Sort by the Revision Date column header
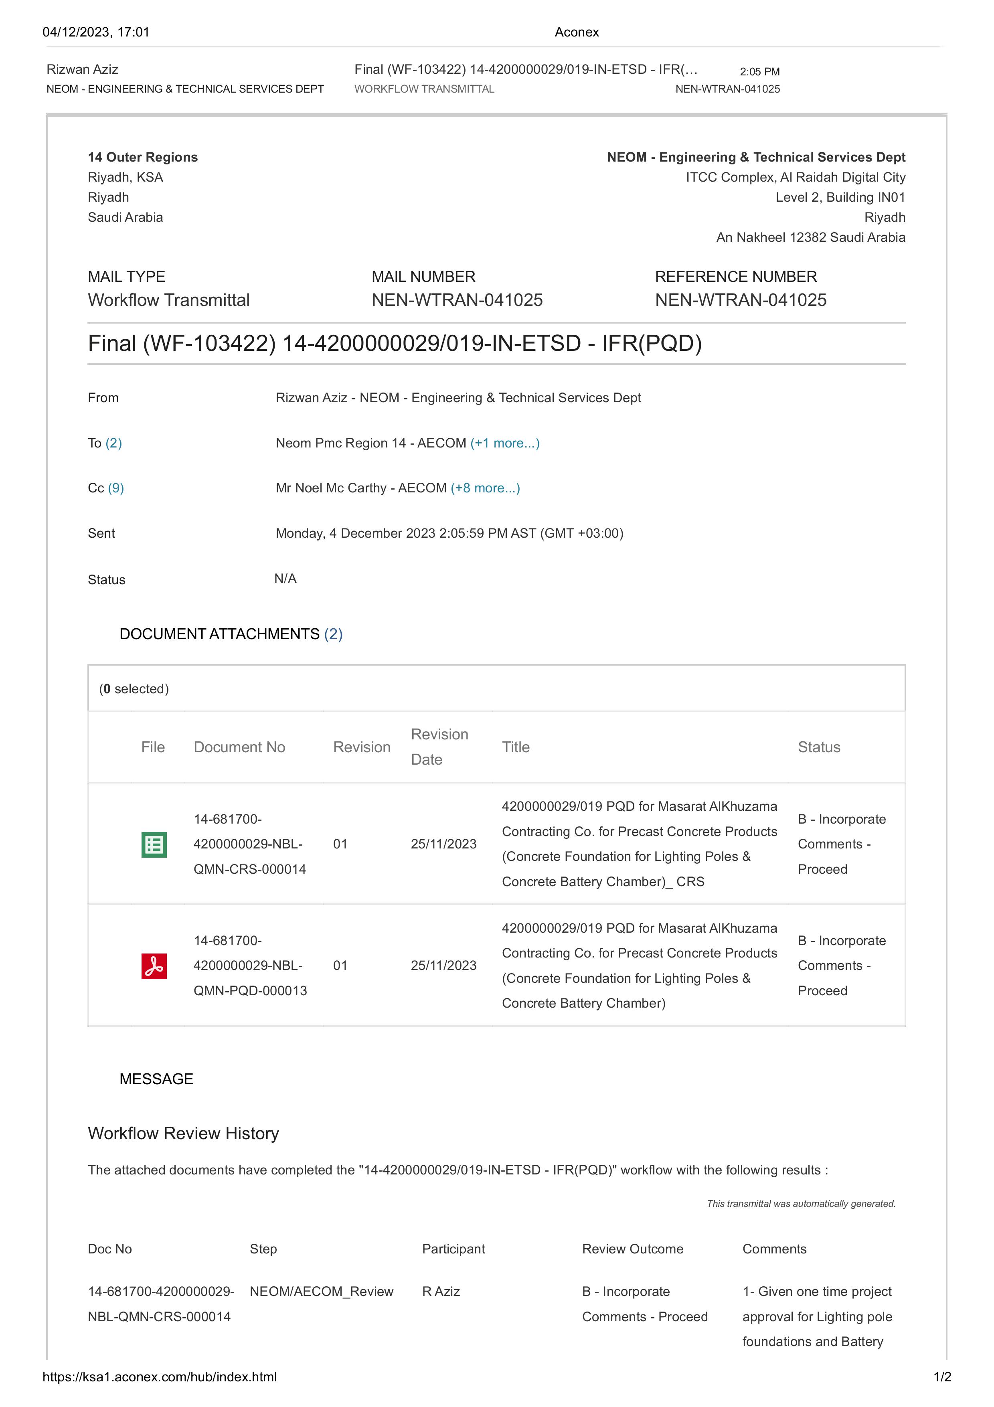 point(439,747)
